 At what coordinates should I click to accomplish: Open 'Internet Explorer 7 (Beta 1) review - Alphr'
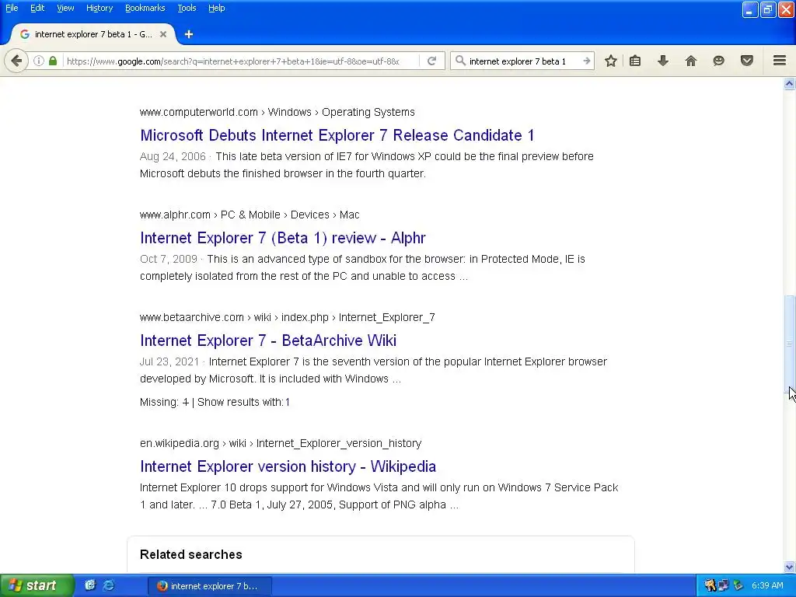pos(283,238)
